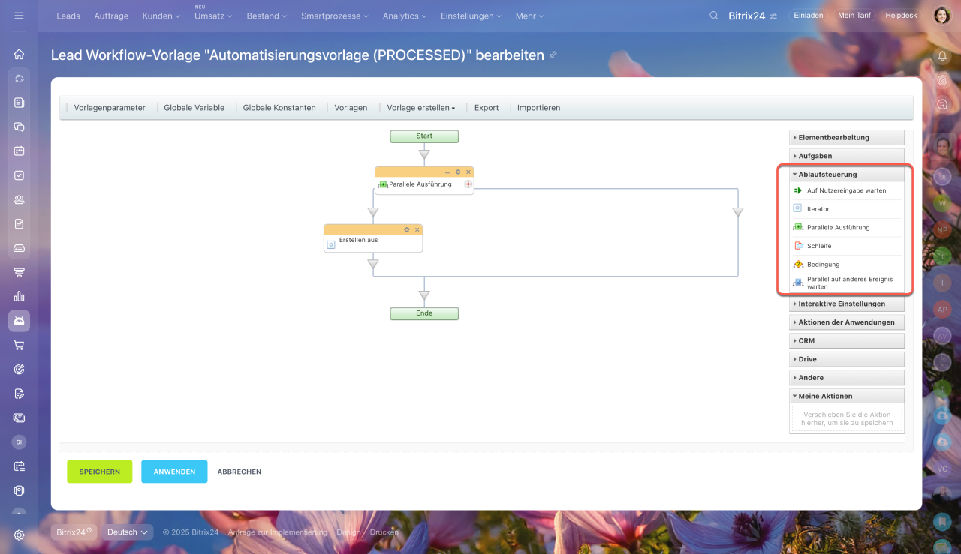Collapse the Ablaufsteuerung section
Viewport: 961px width, 554px height.
coord(847,174)
